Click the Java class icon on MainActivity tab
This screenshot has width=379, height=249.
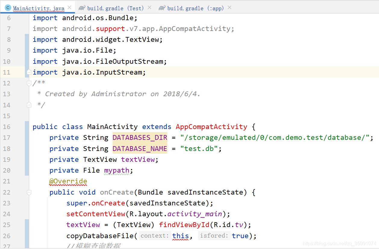tap(8, 8)
